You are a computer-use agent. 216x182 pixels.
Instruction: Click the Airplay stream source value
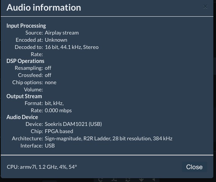point(62,33)
